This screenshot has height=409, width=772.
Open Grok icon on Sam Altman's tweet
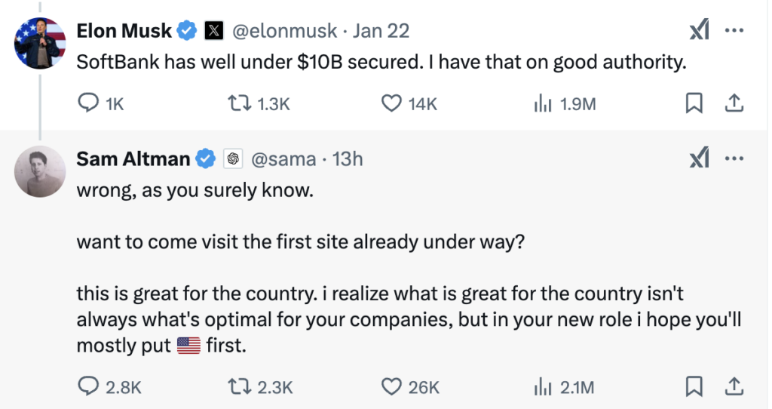(699, 158)
